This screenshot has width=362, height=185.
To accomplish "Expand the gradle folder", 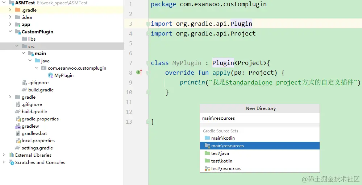I will 10,97.
